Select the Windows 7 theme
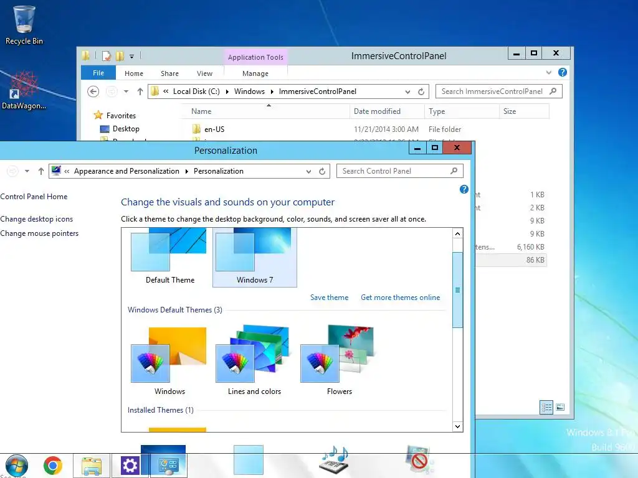Screen dimensions: 638x478 point(255,257)
